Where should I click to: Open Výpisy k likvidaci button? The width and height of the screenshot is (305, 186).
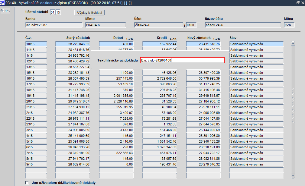pos(89,13)
